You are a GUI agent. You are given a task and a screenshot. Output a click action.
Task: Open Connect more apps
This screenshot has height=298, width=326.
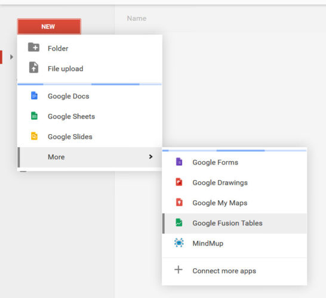[235, 271]
